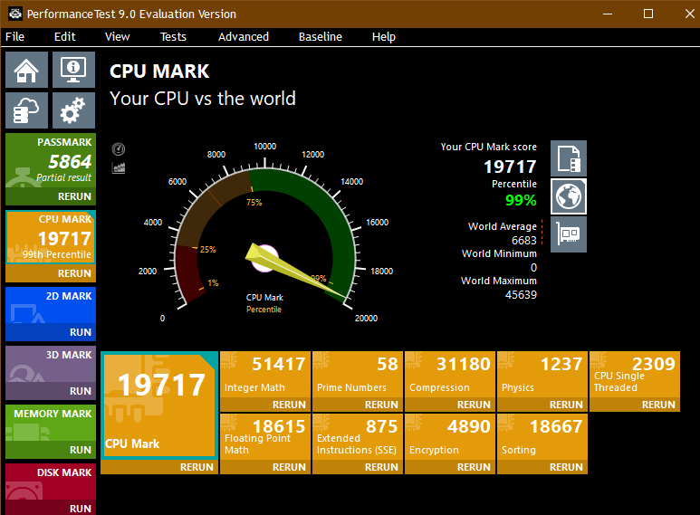Click the CPU MARK heading
The image size is (700, 515).
coord(159,72)
